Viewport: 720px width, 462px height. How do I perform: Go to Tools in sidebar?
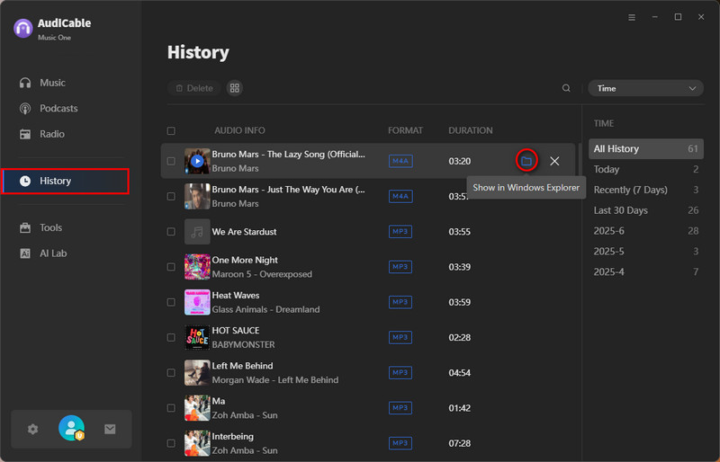click(50, 227)
